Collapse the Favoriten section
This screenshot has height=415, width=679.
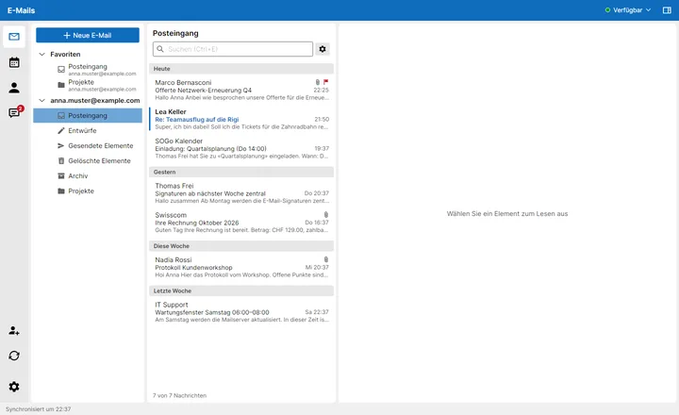click(42, 54)
